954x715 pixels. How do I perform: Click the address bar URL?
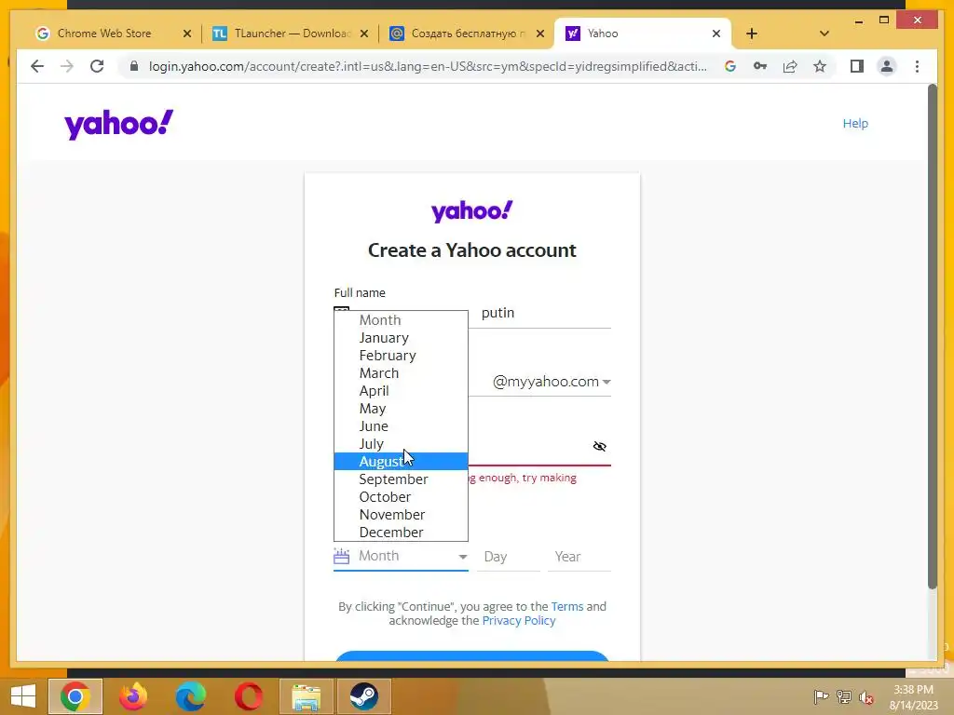tap(428, 66)
